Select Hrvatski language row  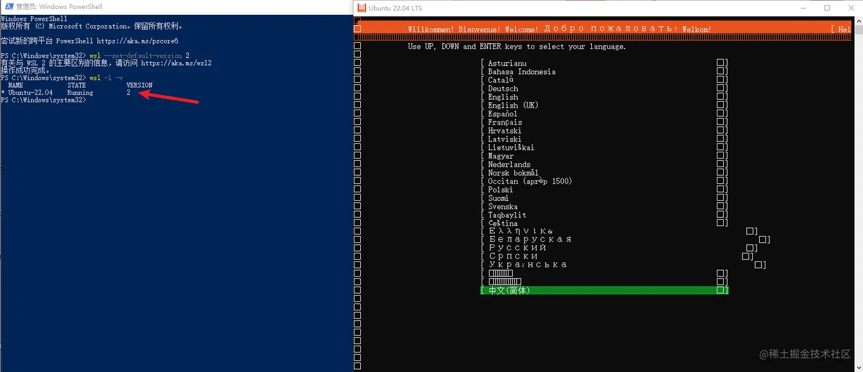coord(604,131)
